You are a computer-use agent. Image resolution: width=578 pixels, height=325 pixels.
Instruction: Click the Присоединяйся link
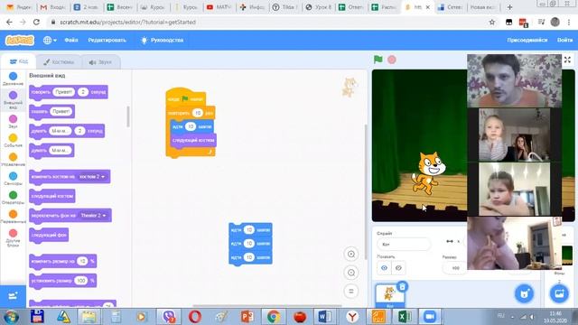point(527,40)
